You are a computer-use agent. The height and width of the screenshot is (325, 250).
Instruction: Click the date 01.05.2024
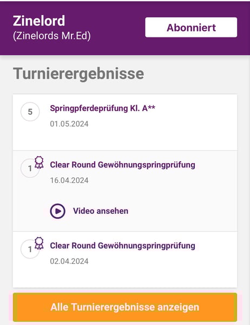pos(69,124)
